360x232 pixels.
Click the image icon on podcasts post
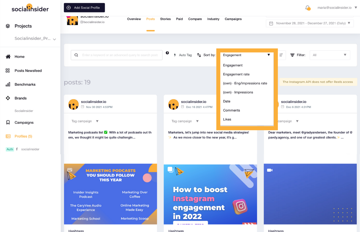point(70,170)
